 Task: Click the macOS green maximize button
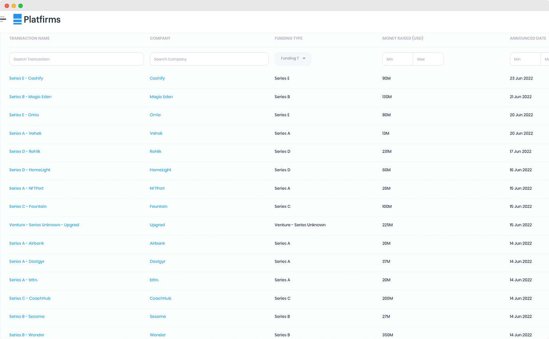(20, 6)
